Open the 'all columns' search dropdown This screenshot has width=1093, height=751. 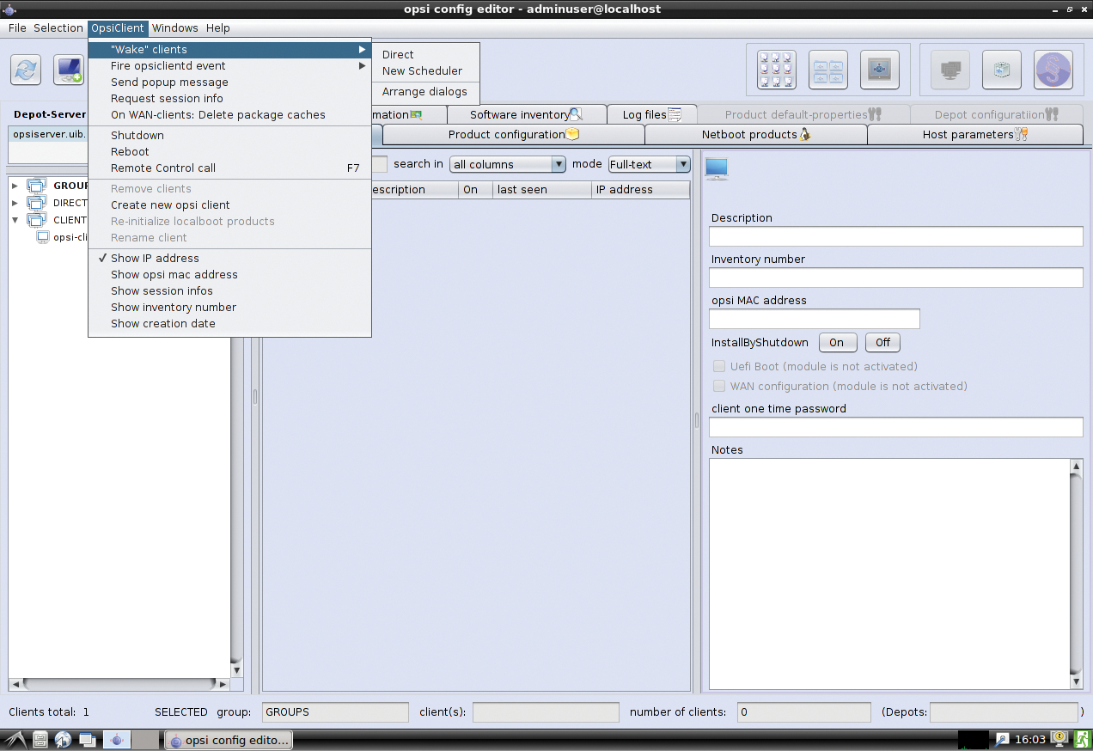pos(507,164)
